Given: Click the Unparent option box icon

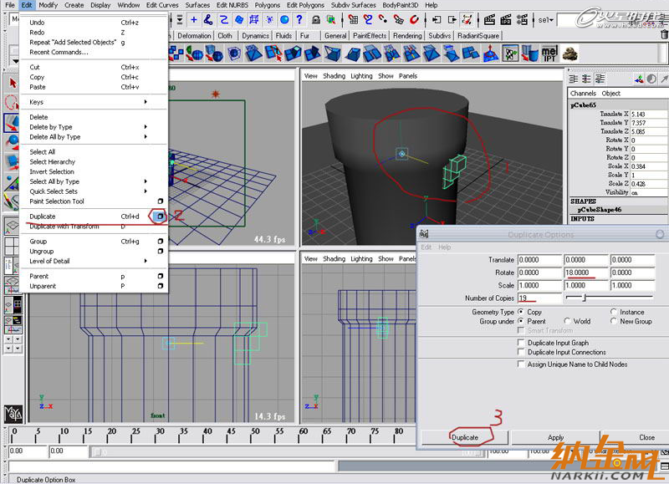Looking at the screenshot, I should 160,286.
